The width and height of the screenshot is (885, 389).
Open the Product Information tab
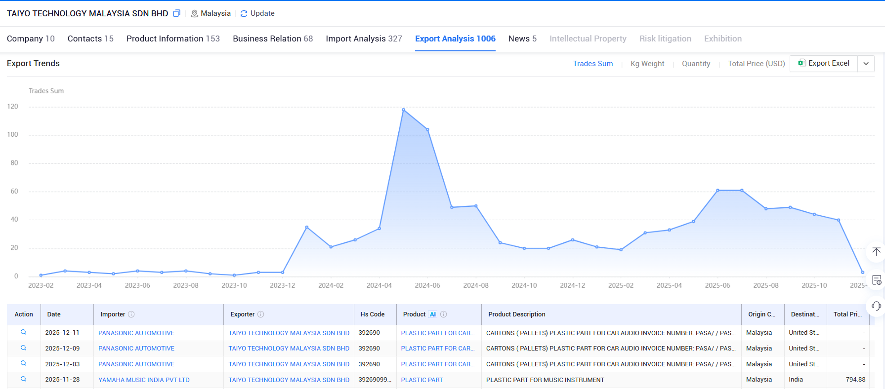(173, 39)
